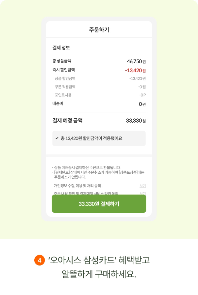Click the 결제 예정 금액 label

pyautogui.click(x=67, y=121)
